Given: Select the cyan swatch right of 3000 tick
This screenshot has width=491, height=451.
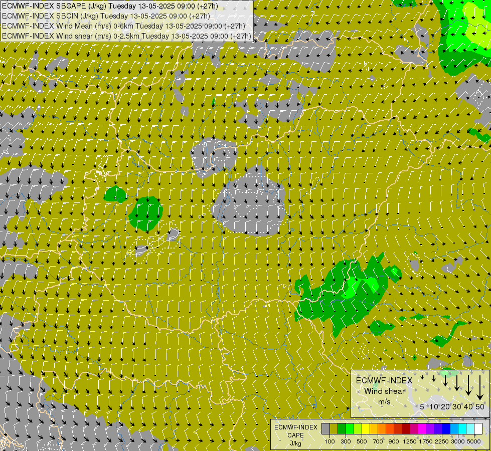Looking at the screenshot, I should click(462, 428).
